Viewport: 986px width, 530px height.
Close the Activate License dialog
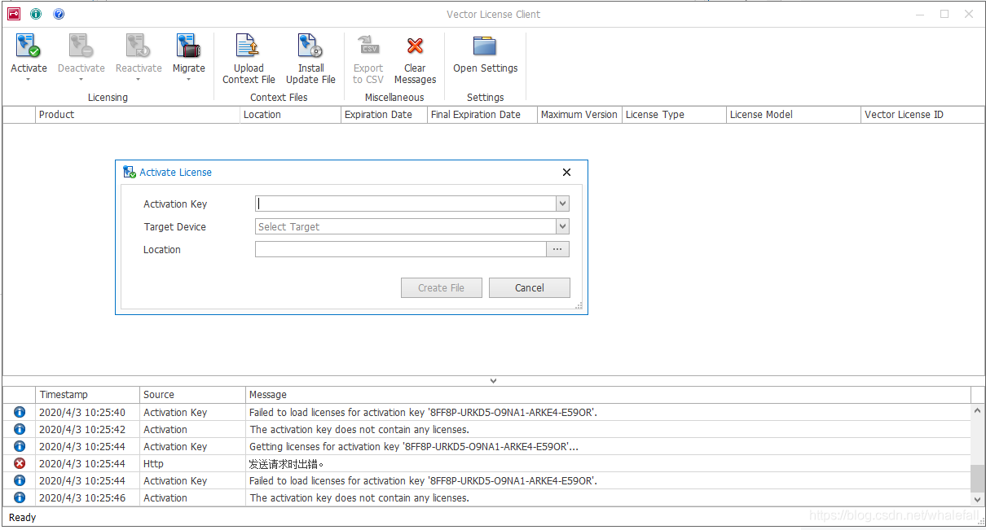point(566,172)
